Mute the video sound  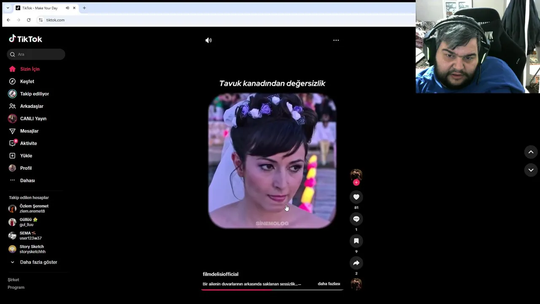208,40
